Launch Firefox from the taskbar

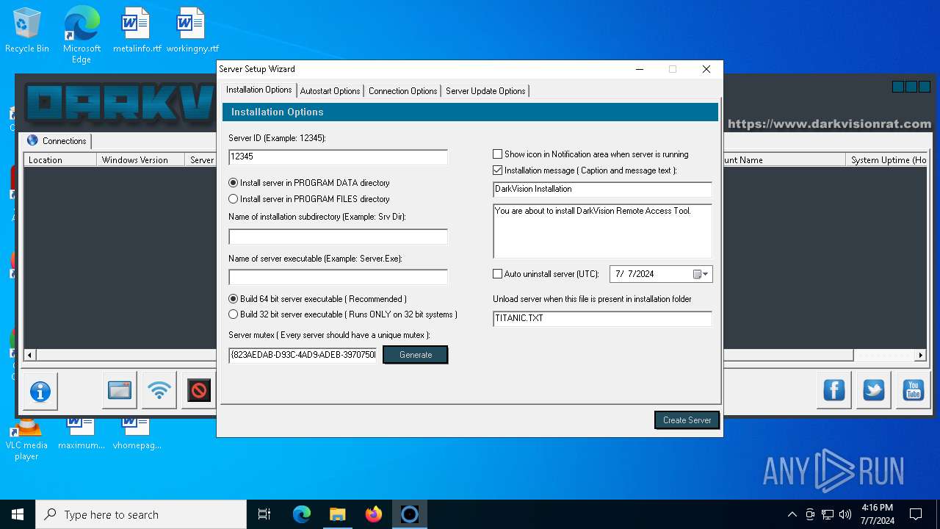[374, 514]
